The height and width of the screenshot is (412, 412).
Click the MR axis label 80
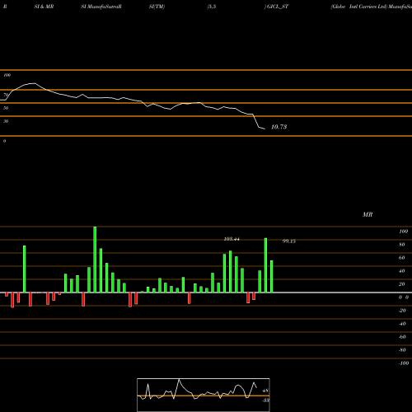(402, 245)
